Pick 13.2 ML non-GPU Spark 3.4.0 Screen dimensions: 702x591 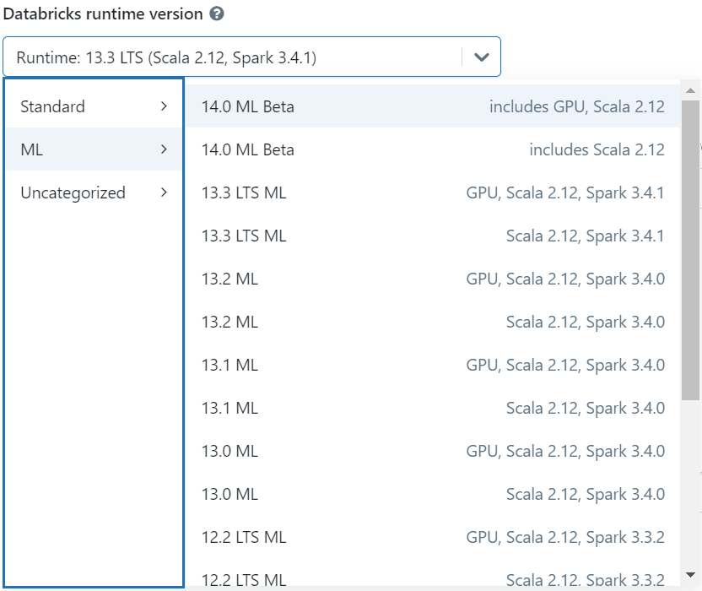pyautogui.click(x=433, y=322)
